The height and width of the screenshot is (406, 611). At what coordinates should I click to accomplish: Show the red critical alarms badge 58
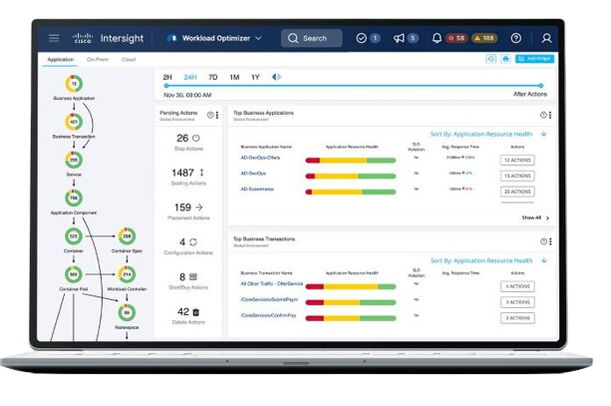tap(457, 38)
